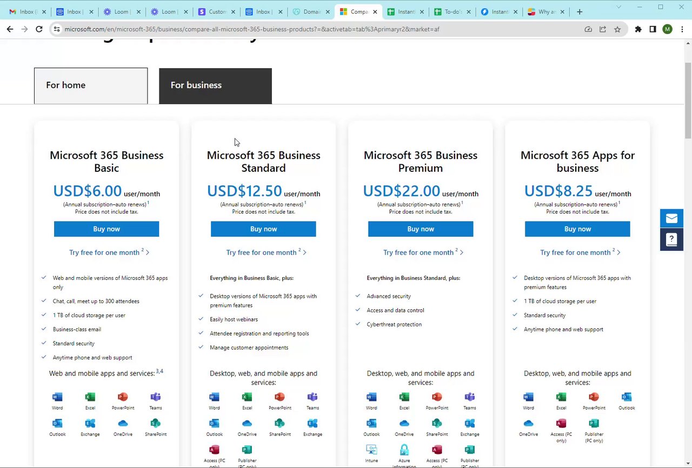The height and width of the screenshot is (468, 692).
Task: Switch to the To-do's spreadsheet browser tab
Action: pyautogui.click(x=453, y=11)
